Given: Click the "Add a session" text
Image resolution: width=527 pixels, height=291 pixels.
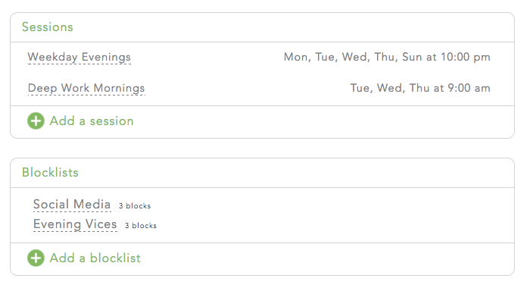Looking at the screenshot, I should pos(92,120).
